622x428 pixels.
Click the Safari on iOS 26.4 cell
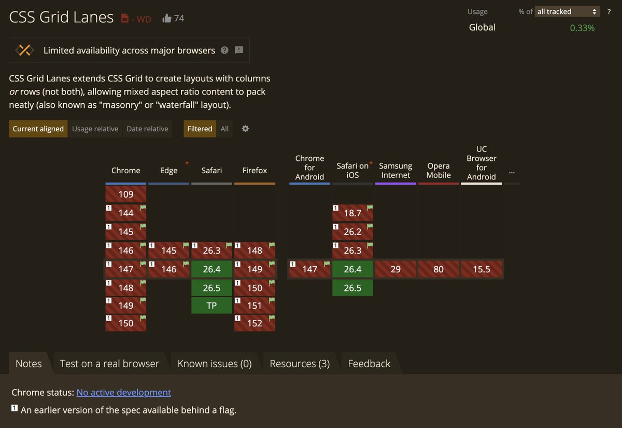[353, 269]
